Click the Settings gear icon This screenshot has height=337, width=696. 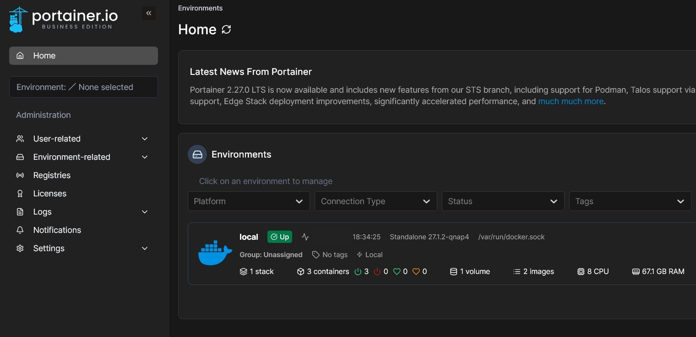click(x=20, y=248)
